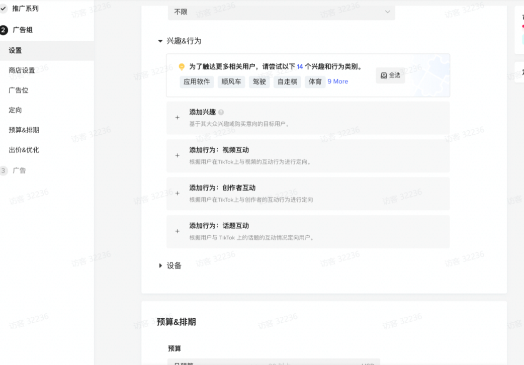Click the plus icon for 添加行为：创作者互动
524x365 pixels.
(x=177, y=193)
